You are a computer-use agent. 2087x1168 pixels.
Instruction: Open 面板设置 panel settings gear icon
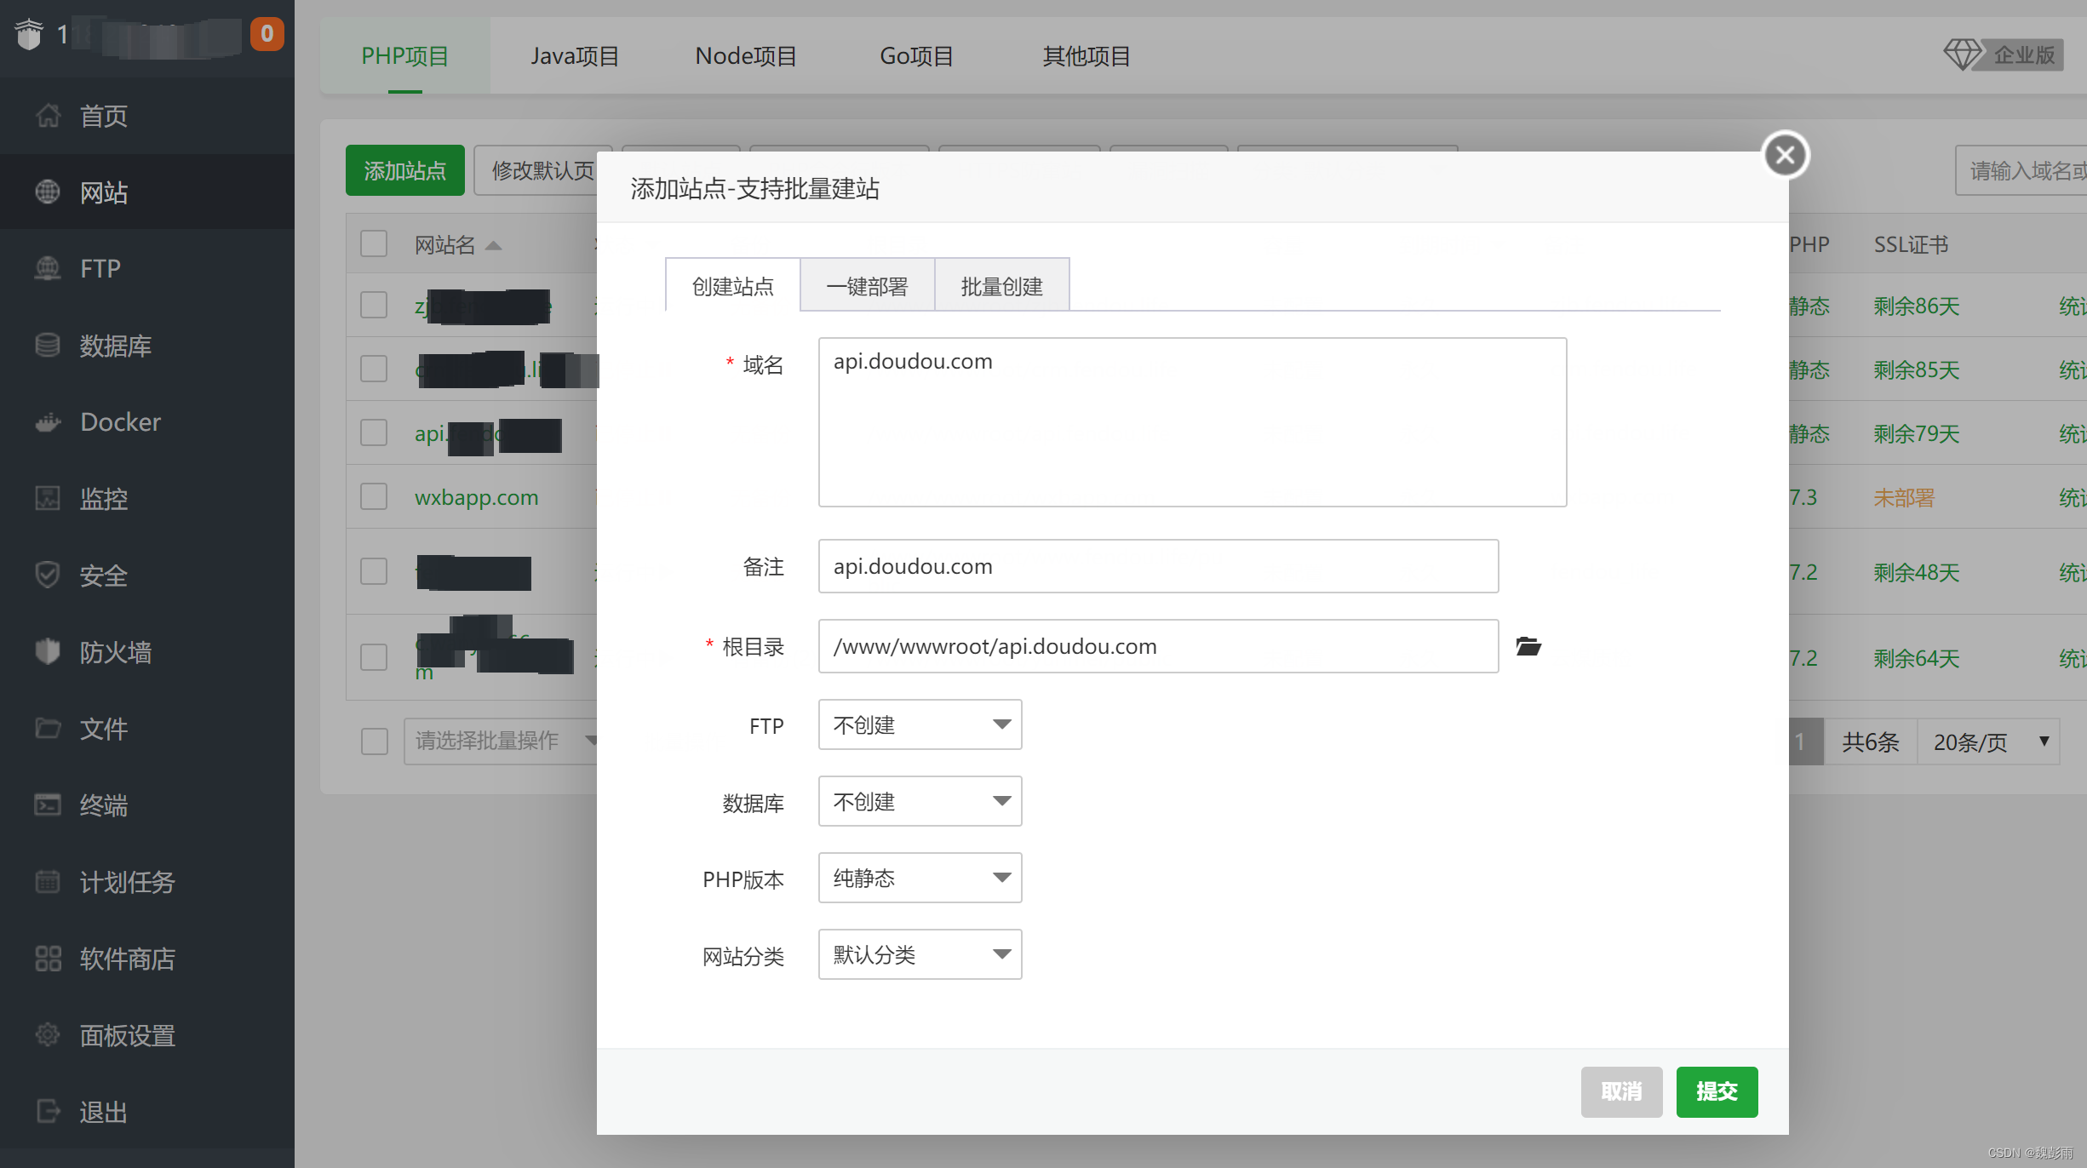[49, 1035]
